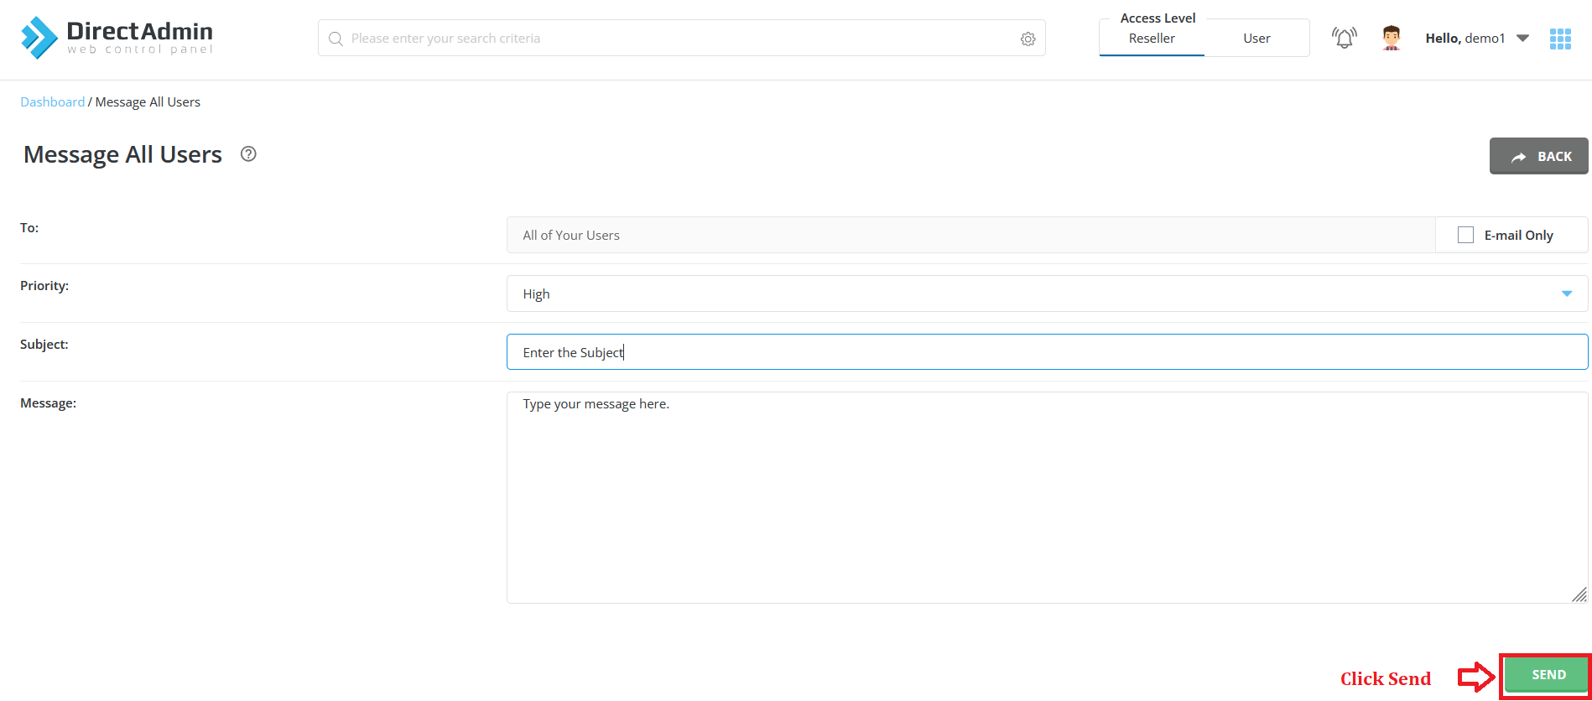Click the All of Your Users field
The width and height of the screenshot is (1592, 701).
(970, 235)
